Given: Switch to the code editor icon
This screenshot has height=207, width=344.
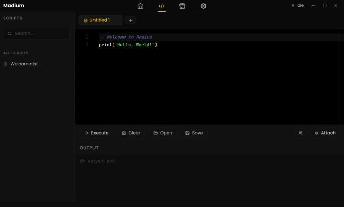Looking at the screenshot, I should click(162, 6).
